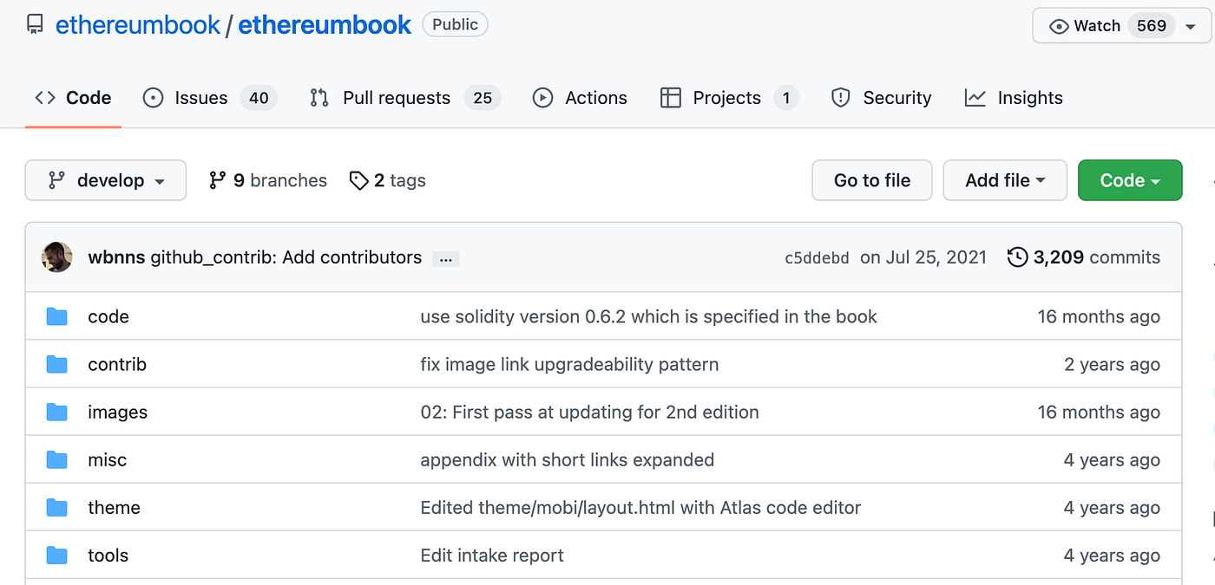Expand the Watch dropdown caret
This screenshot has height=585, width=1215.
tap(1190, 27)
